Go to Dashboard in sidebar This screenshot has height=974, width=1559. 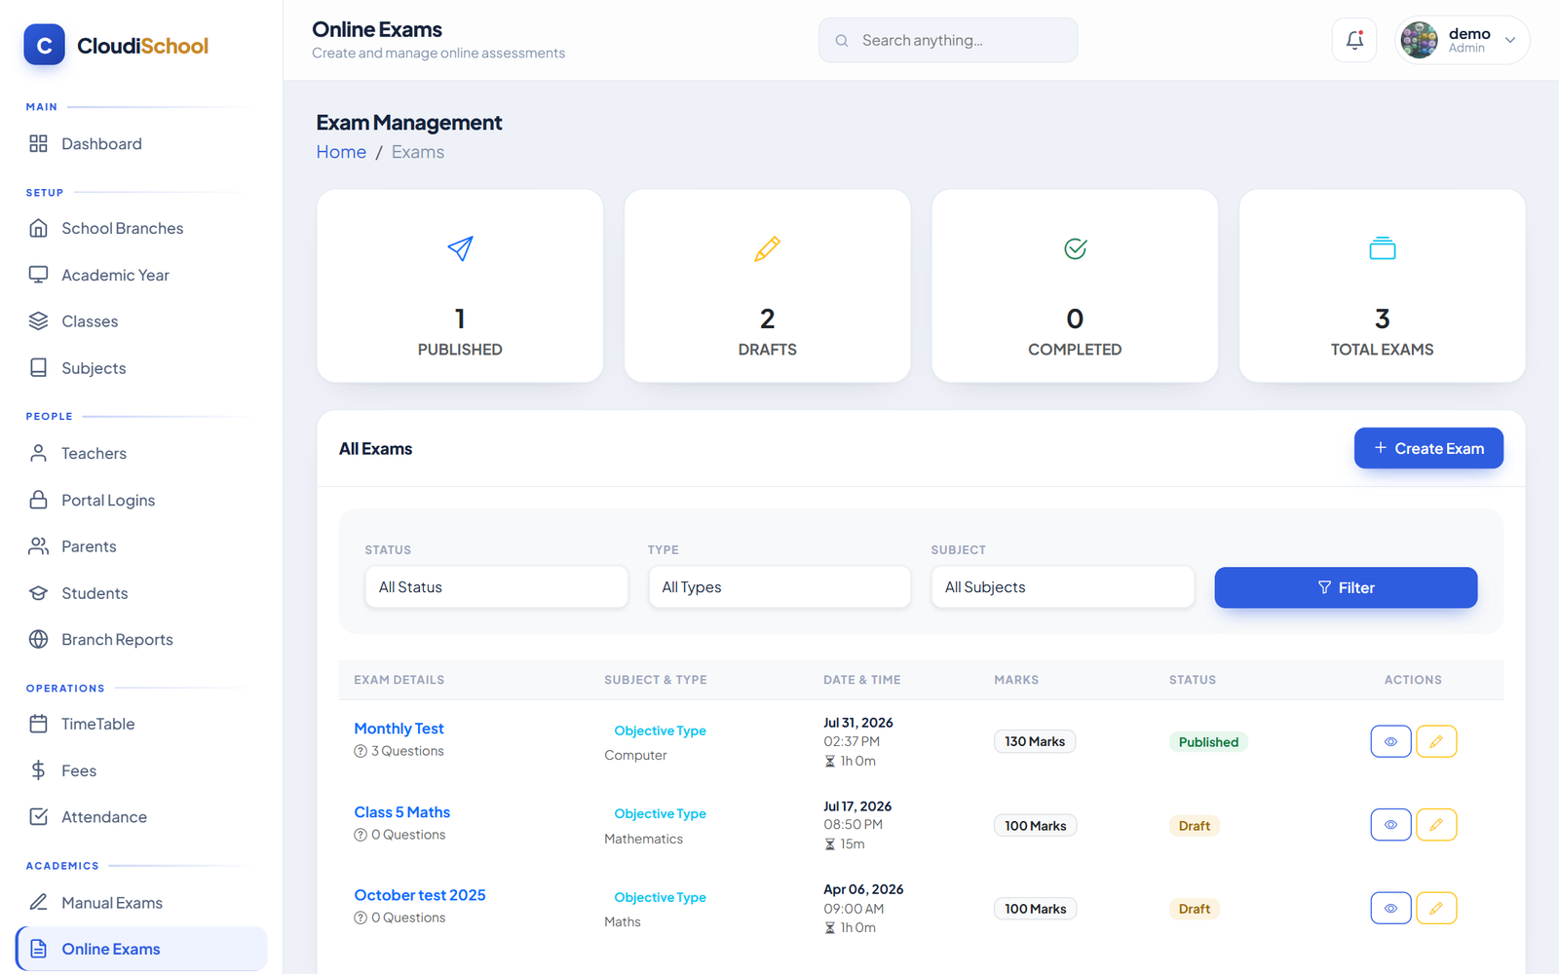point(141,144)
